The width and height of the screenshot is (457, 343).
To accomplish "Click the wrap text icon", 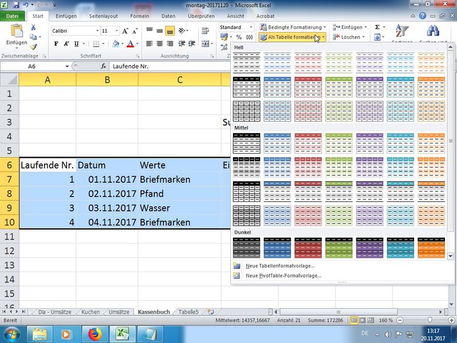I will [x=205, y=30].
